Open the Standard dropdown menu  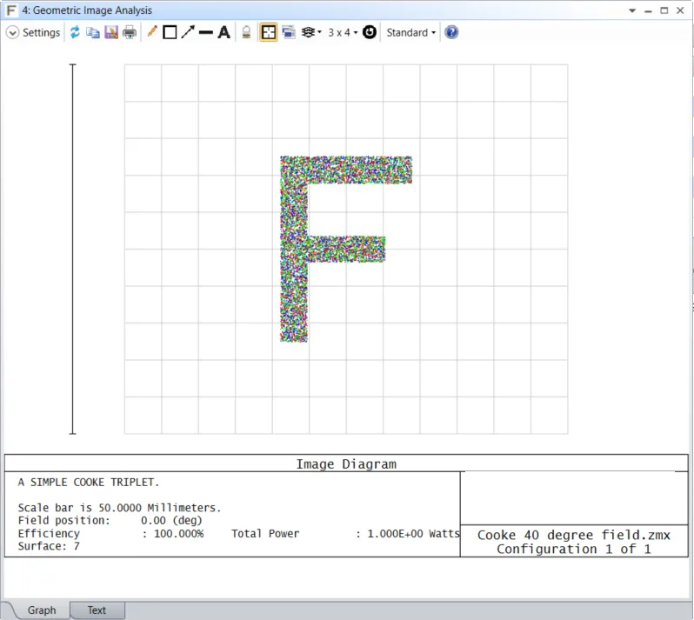click(x=410, y=32)
